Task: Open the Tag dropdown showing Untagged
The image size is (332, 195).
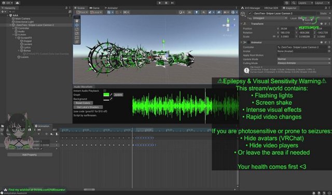Action: pyautogui.click(x=270, y=18)
